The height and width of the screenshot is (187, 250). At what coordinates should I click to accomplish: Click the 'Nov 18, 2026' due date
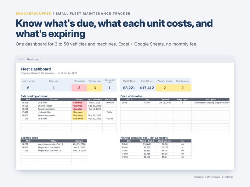click(95, 115)
